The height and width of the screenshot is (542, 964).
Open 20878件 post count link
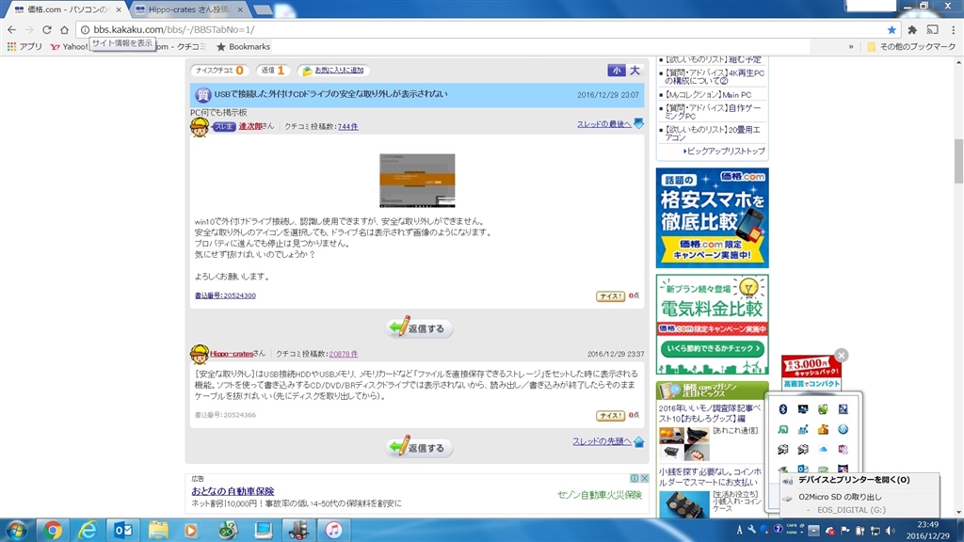coord(343,354)
